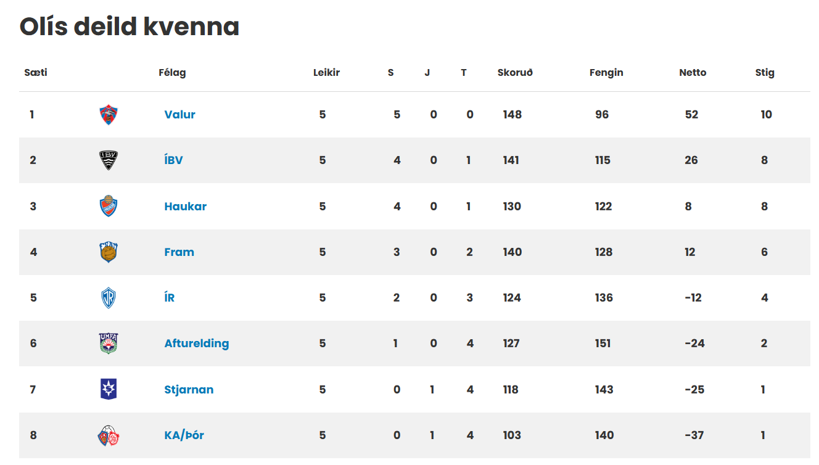Open the ÍBV team link
The height and width of the screenshot is (465, 819).
(174, 160)
